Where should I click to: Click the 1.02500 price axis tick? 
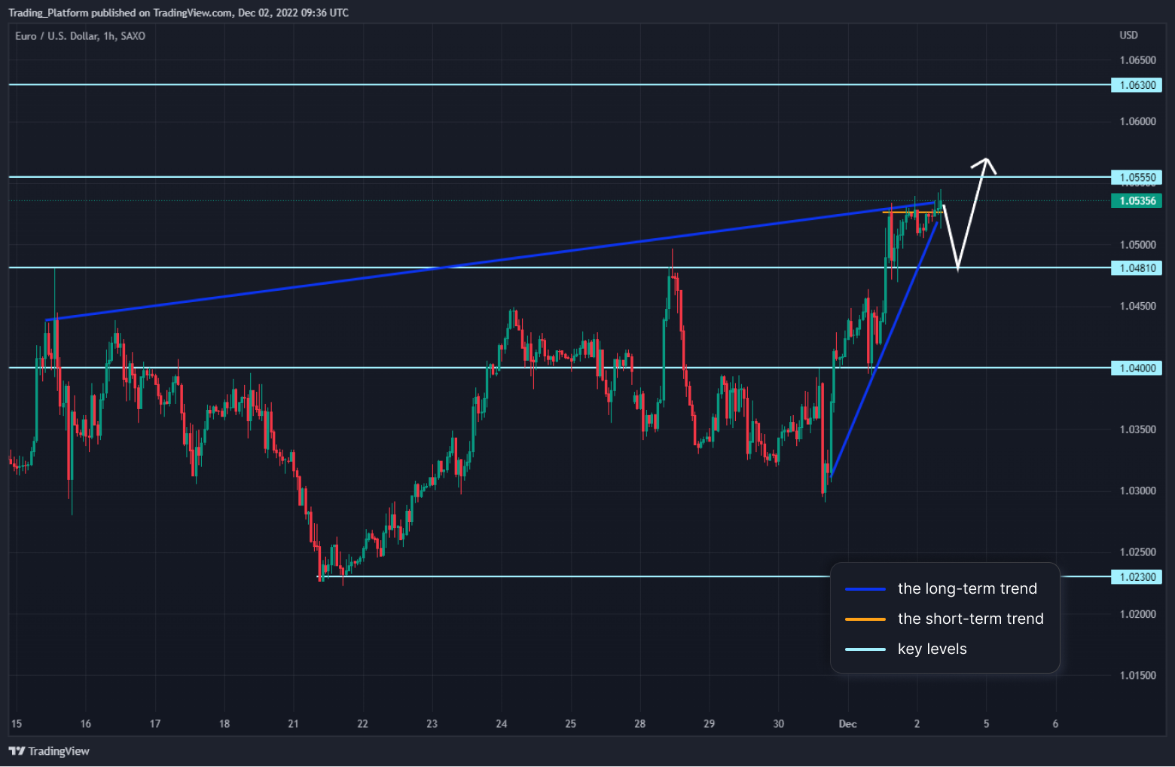click(x=1137, y=552)
